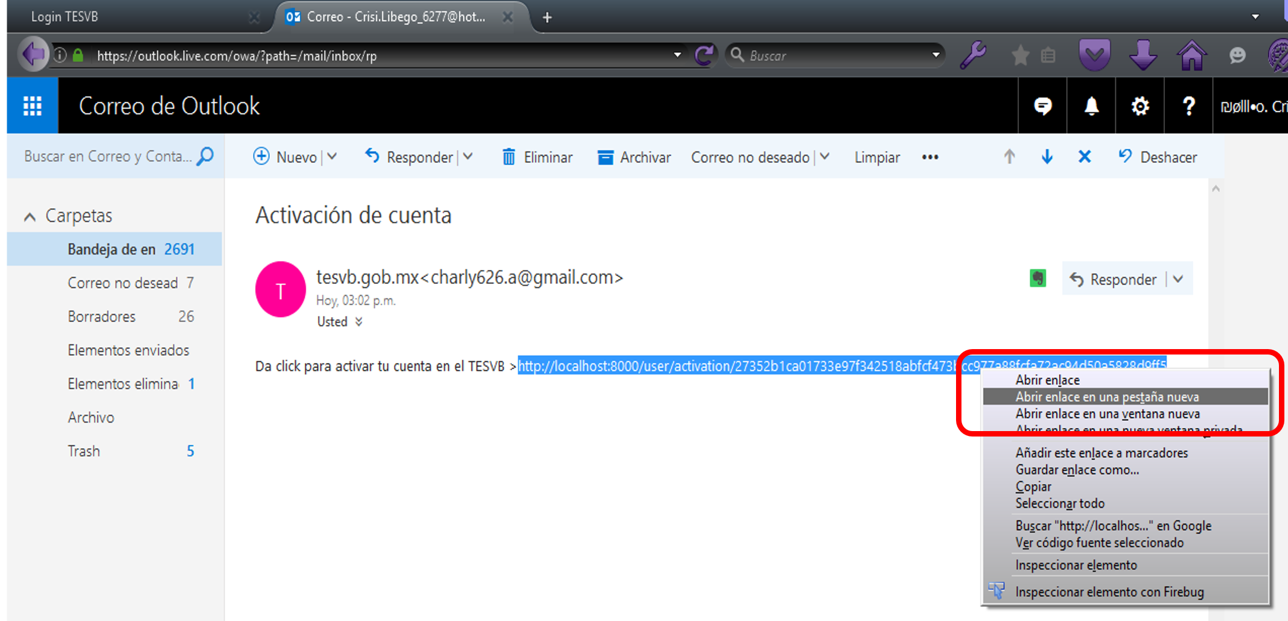Open the Outlook app launcher grid
Image resolution: width=1288 pixels, height=621 pixels.
click(33, 106)
